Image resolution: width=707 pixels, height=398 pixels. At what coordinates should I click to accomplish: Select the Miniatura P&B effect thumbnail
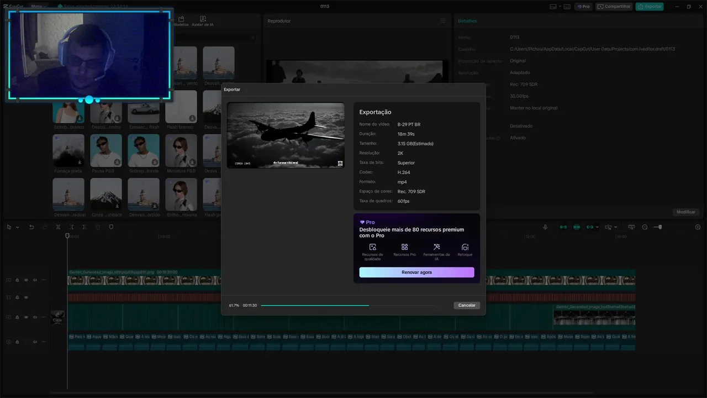pyautogui.click(x=181, y=150)
